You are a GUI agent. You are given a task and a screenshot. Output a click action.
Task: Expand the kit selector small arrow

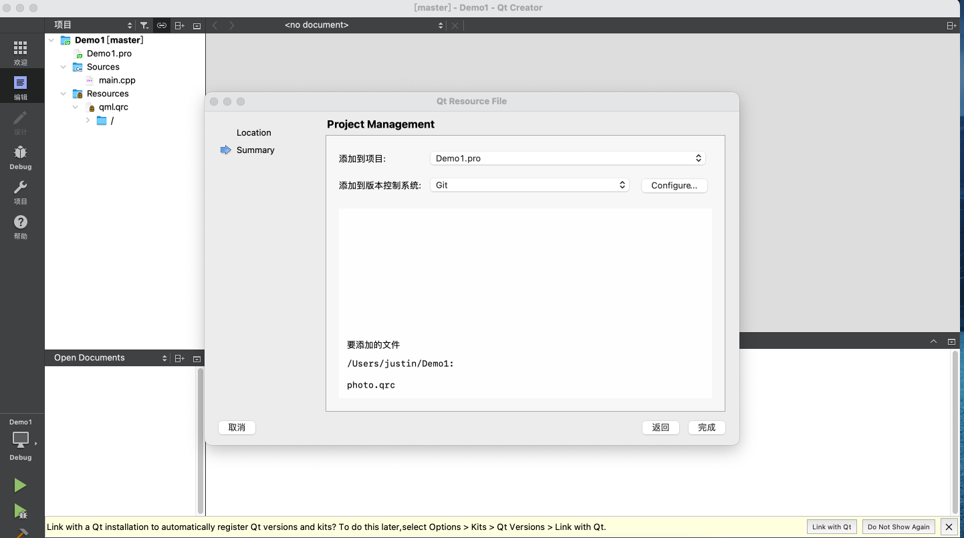coord(35,443)
